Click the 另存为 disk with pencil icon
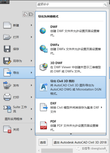 pyautogui.click(x=7, y=61)
